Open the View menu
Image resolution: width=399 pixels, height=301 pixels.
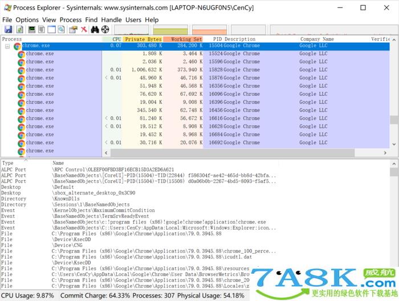coord(49,20)
